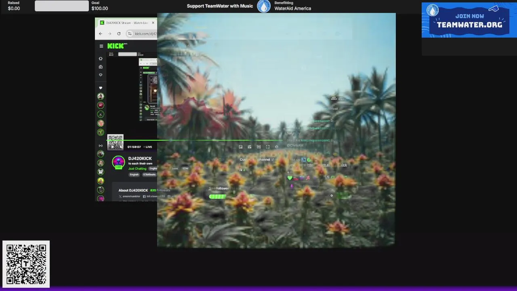Image resolution: width=517 pixels, height=291 pixels.
Task: Click the JOIN NOW TEAMWATER.ORG banner
Action: (x=469, y=20)
